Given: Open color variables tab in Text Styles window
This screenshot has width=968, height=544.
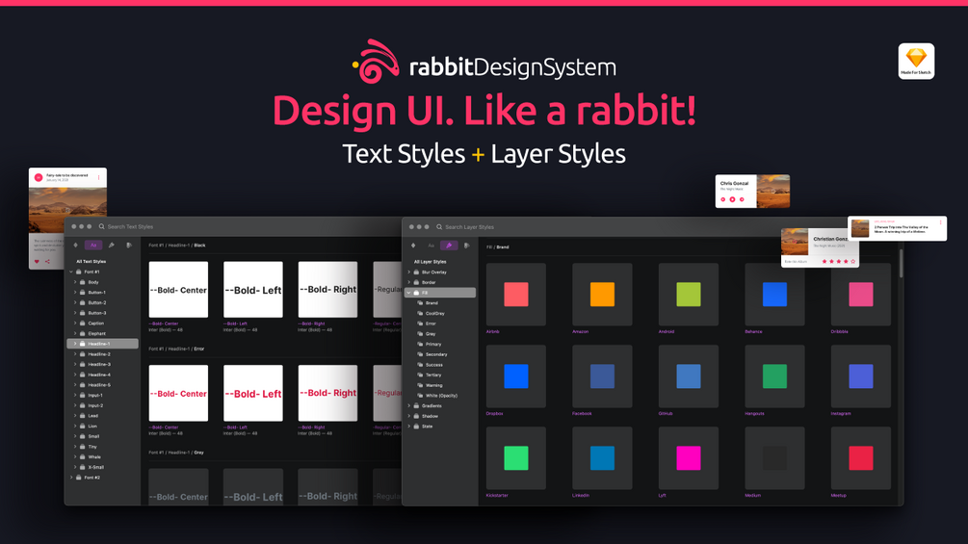Looking at the screenshot, I should click(129, 246).
